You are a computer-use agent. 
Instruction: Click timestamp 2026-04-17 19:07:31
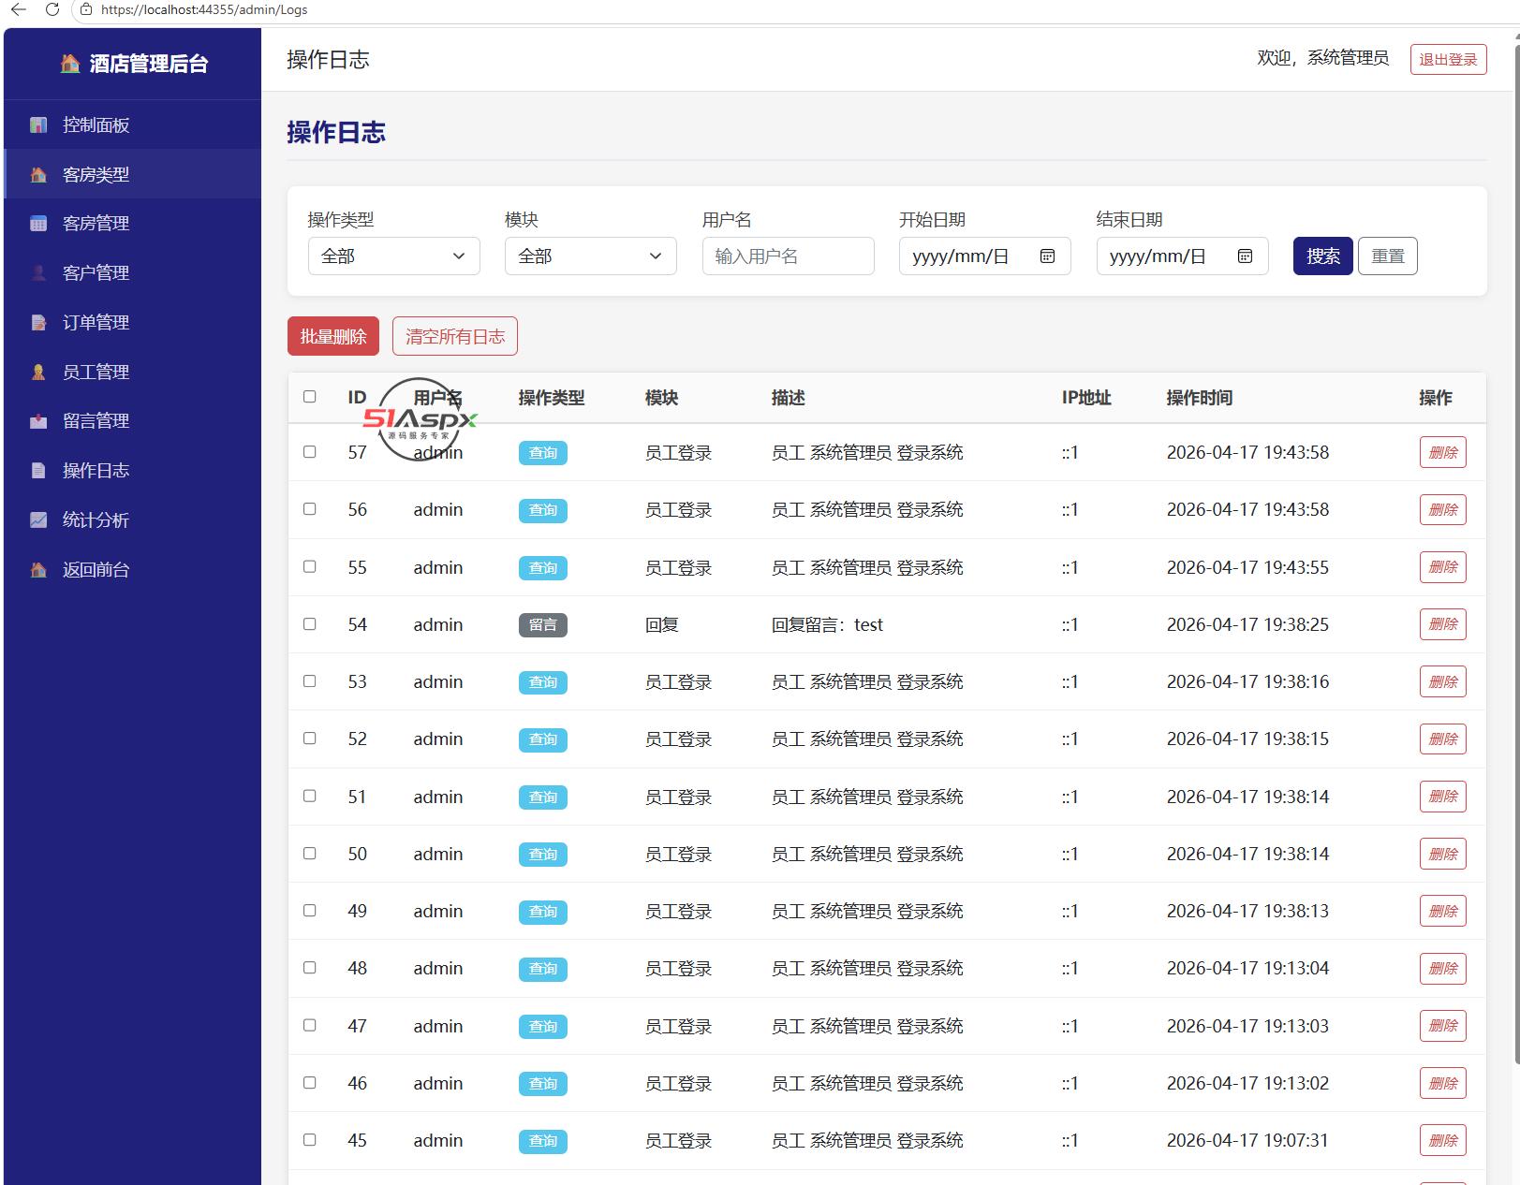(1247, 1140)
